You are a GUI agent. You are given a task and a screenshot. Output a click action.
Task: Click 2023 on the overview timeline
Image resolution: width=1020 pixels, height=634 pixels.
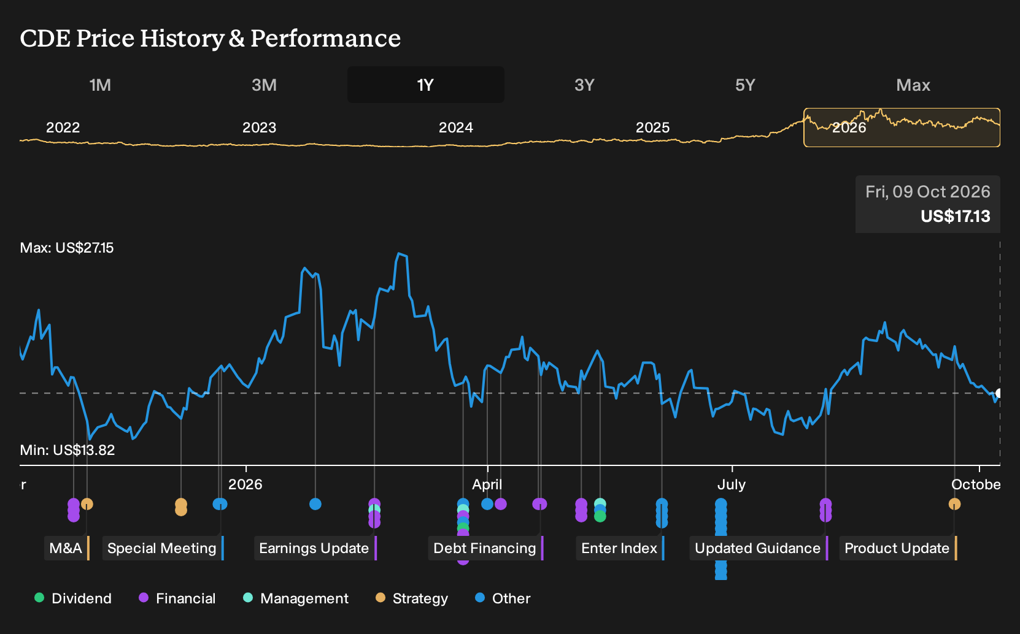point(259,128)
